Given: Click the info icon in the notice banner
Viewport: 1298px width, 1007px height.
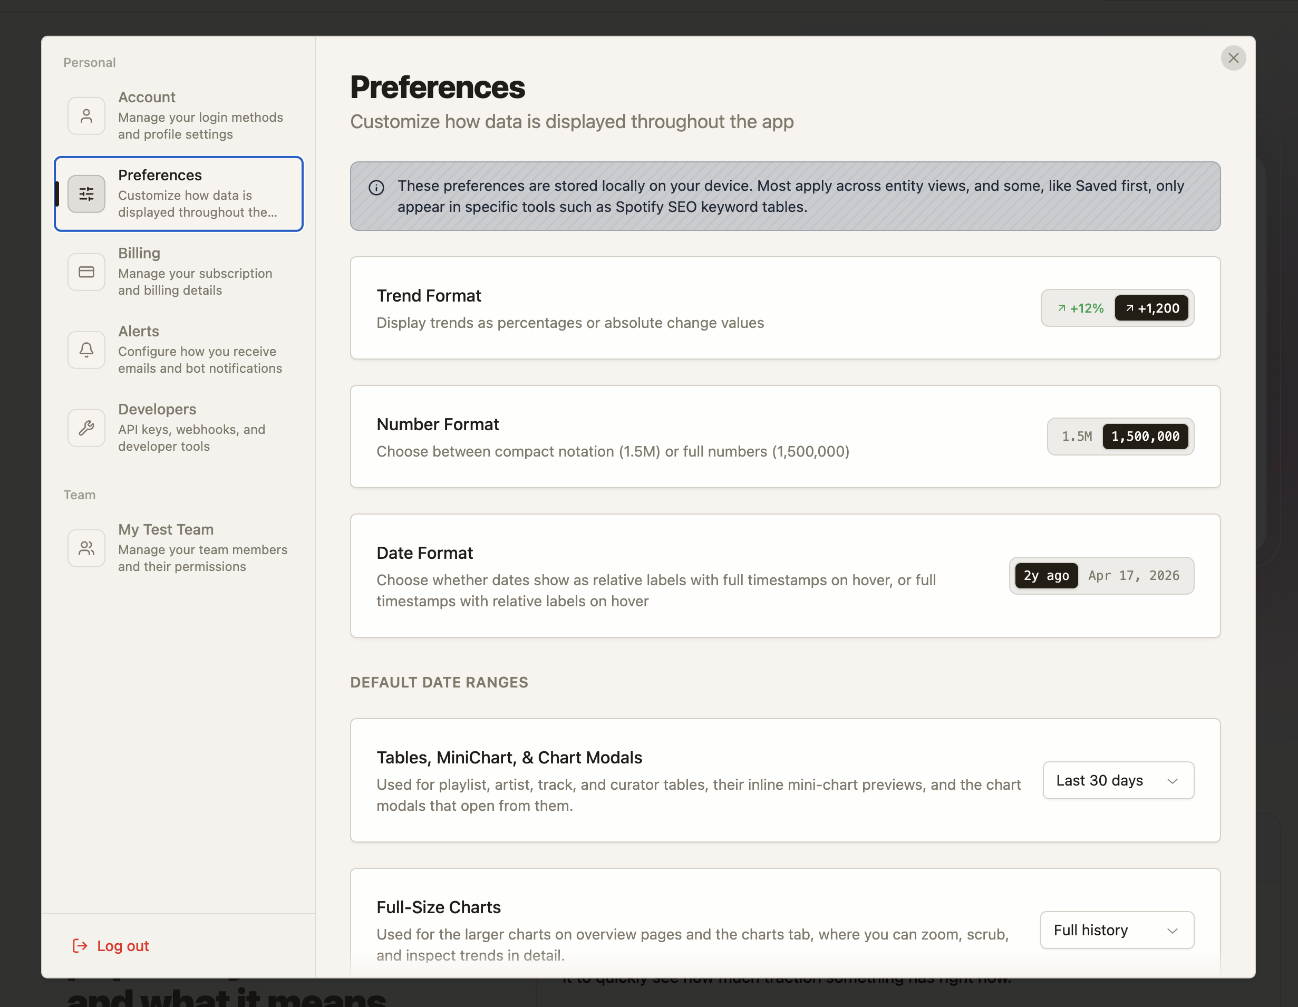Looking at the screenshot, I should 376,187.
